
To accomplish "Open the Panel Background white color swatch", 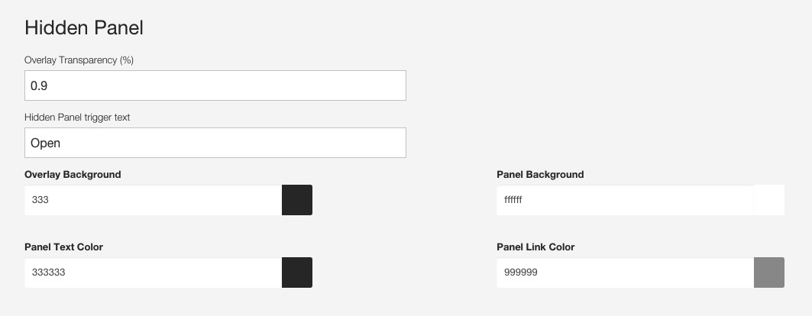I will (x=769, y=200).
